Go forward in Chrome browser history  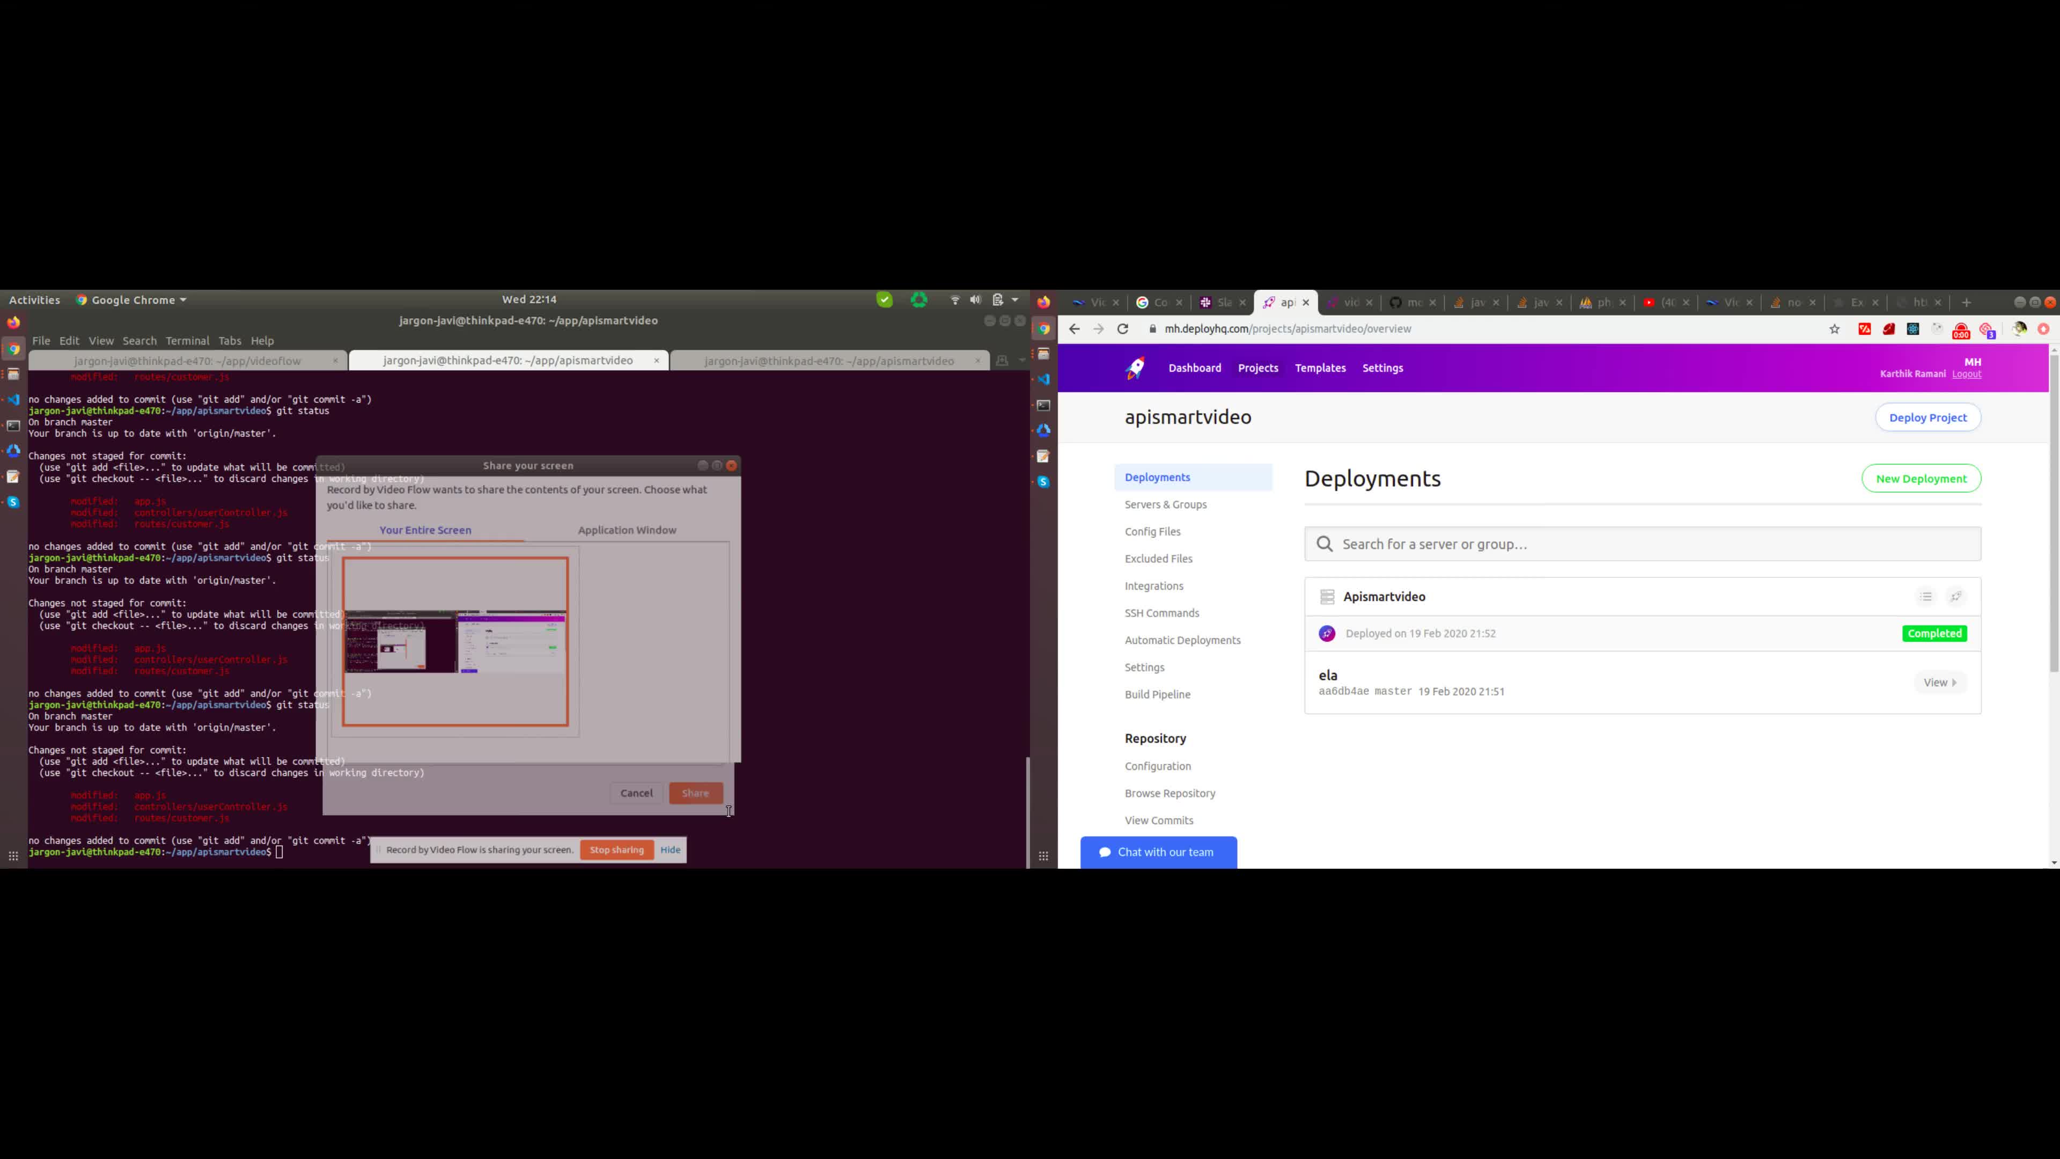pos(1098,329)
